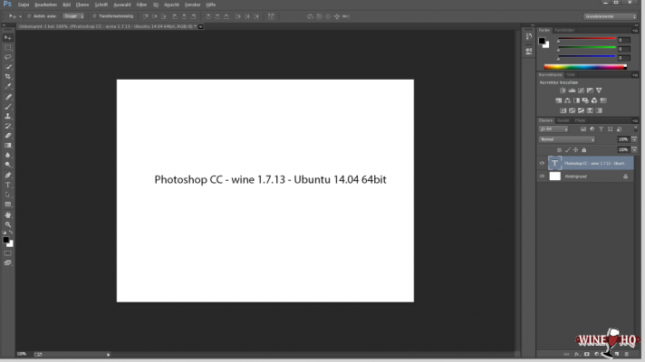
Task: Select the Healing Brush tool
Action: click(8, 97)
